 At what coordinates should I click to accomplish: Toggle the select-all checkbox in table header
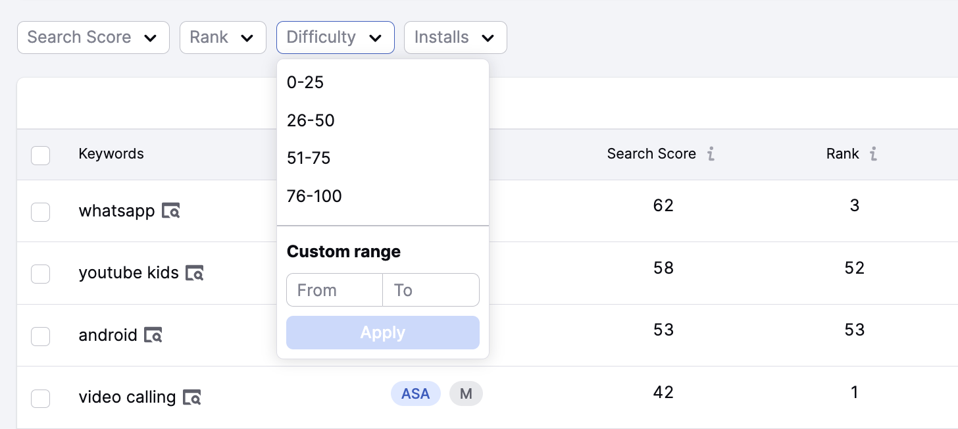pyautogui.click(x=40, y=155)
